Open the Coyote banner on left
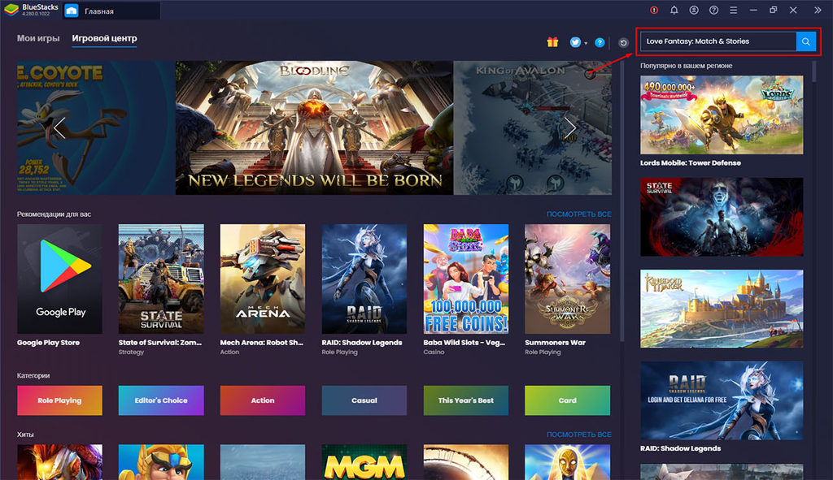The image size is (833, 480). click(x=96, y=128)
